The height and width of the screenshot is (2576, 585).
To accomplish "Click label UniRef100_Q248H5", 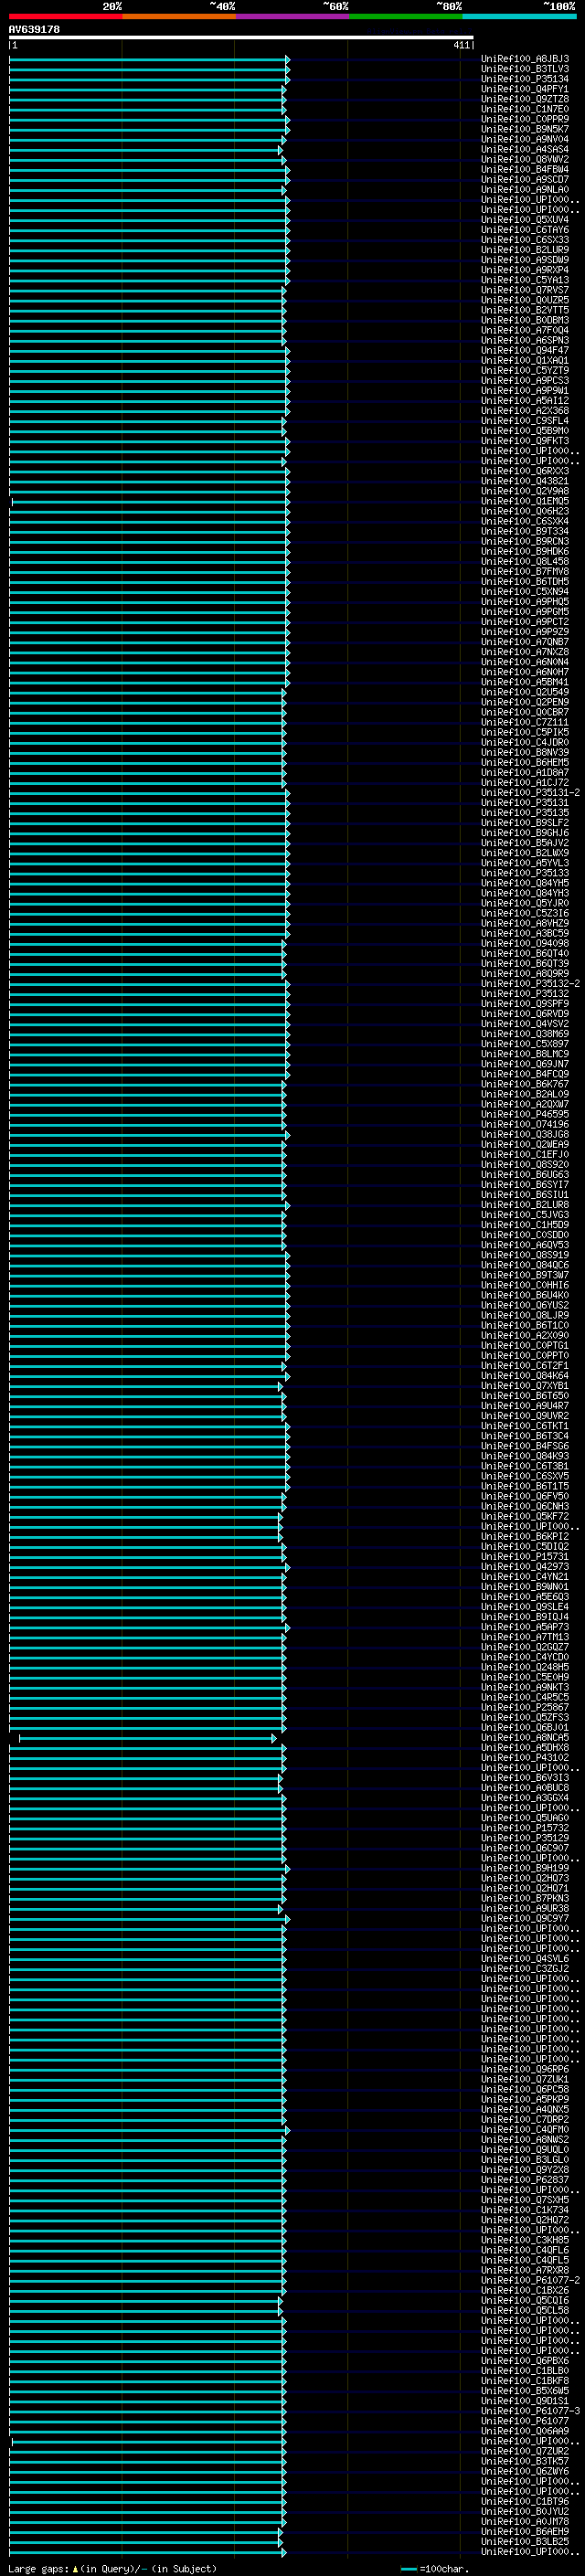I will click(525, 1667).
